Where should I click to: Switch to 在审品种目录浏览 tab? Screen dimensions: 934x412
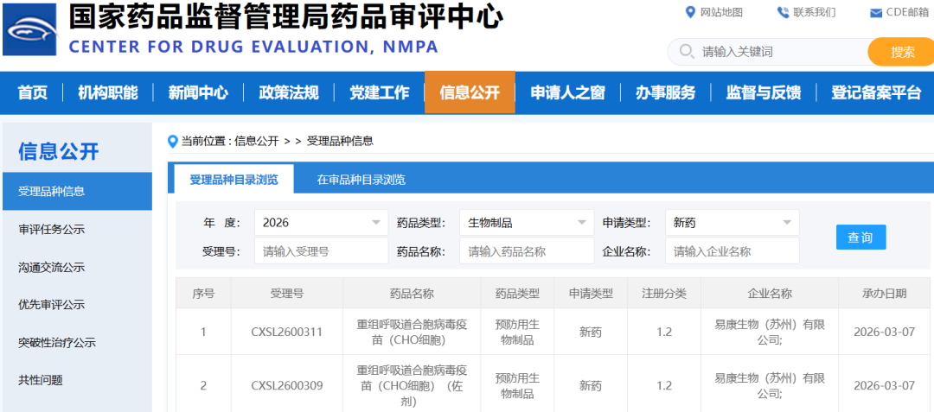tap(361, 180)
